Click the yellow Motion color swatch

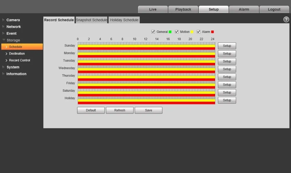pos(192,32)
